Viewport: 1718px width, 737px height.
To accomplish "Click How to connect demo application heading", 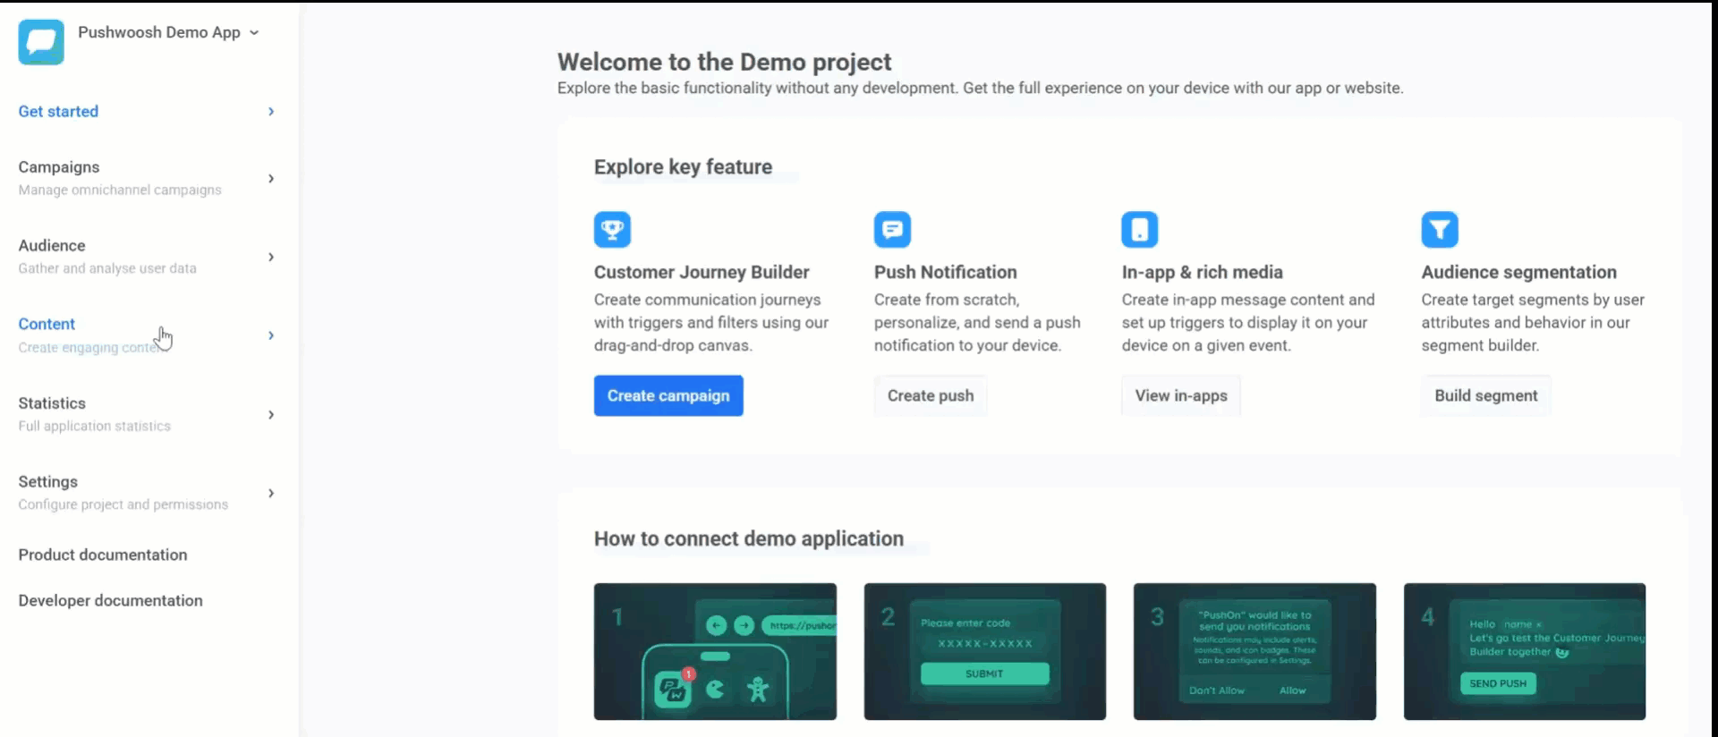I will (749, 538).
